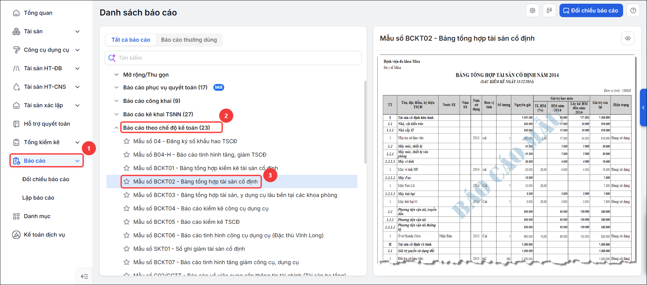This screenshot has width=647, height=285.
Task: Select Mẫu số 04 - Đăng ký số khấu hao TSCĐ
Action: [x=185, y=141]
